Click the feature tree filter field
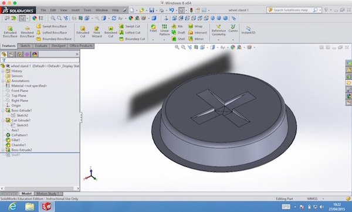The width and height of the screenshot is (352, 212). click(x=40, y=60)
